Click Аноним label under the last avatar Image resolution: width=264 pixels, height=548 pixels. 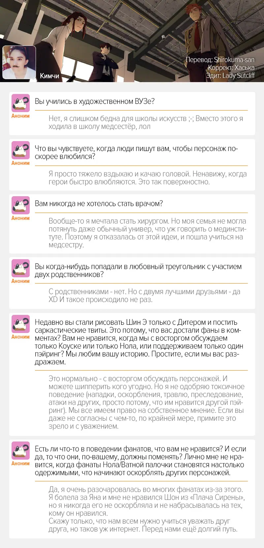[x=20, y=464]
